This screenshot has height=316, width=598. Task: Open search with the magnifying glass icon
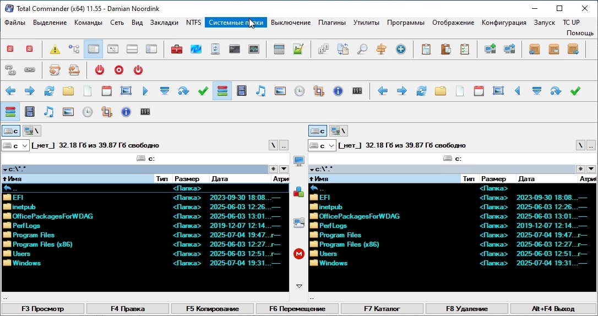[362, 49]
